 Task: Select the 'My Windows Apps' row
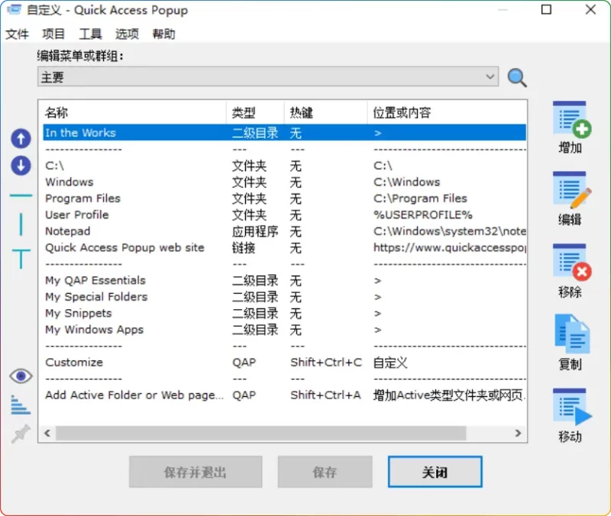pos(284,329)
